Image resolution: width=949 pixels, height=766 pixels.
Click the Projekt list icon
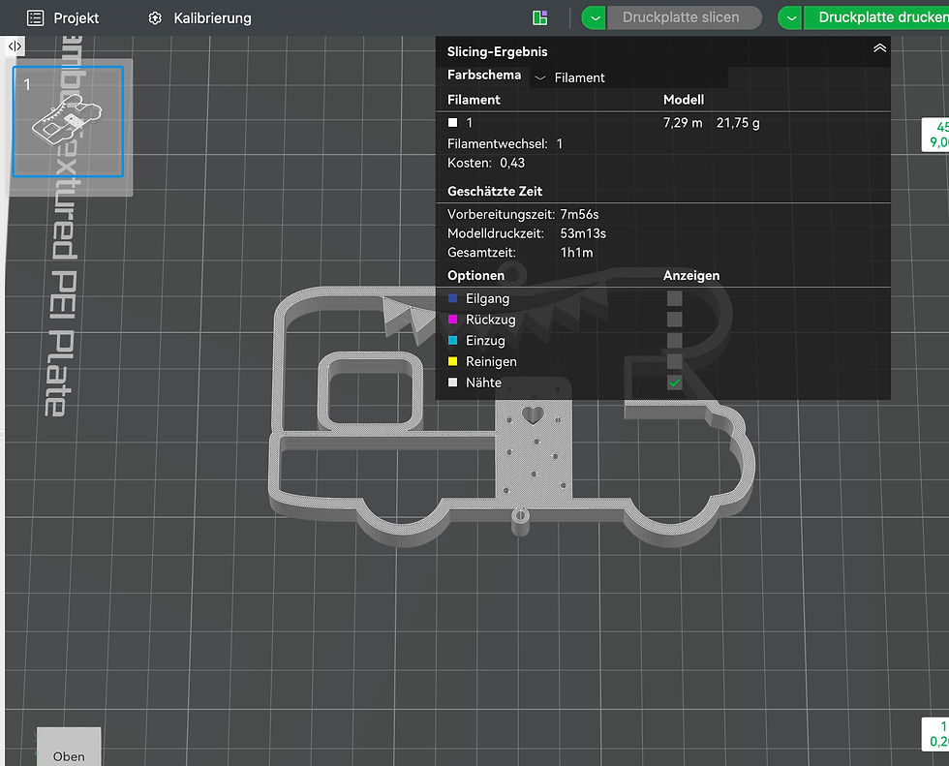tap(36, 18)
